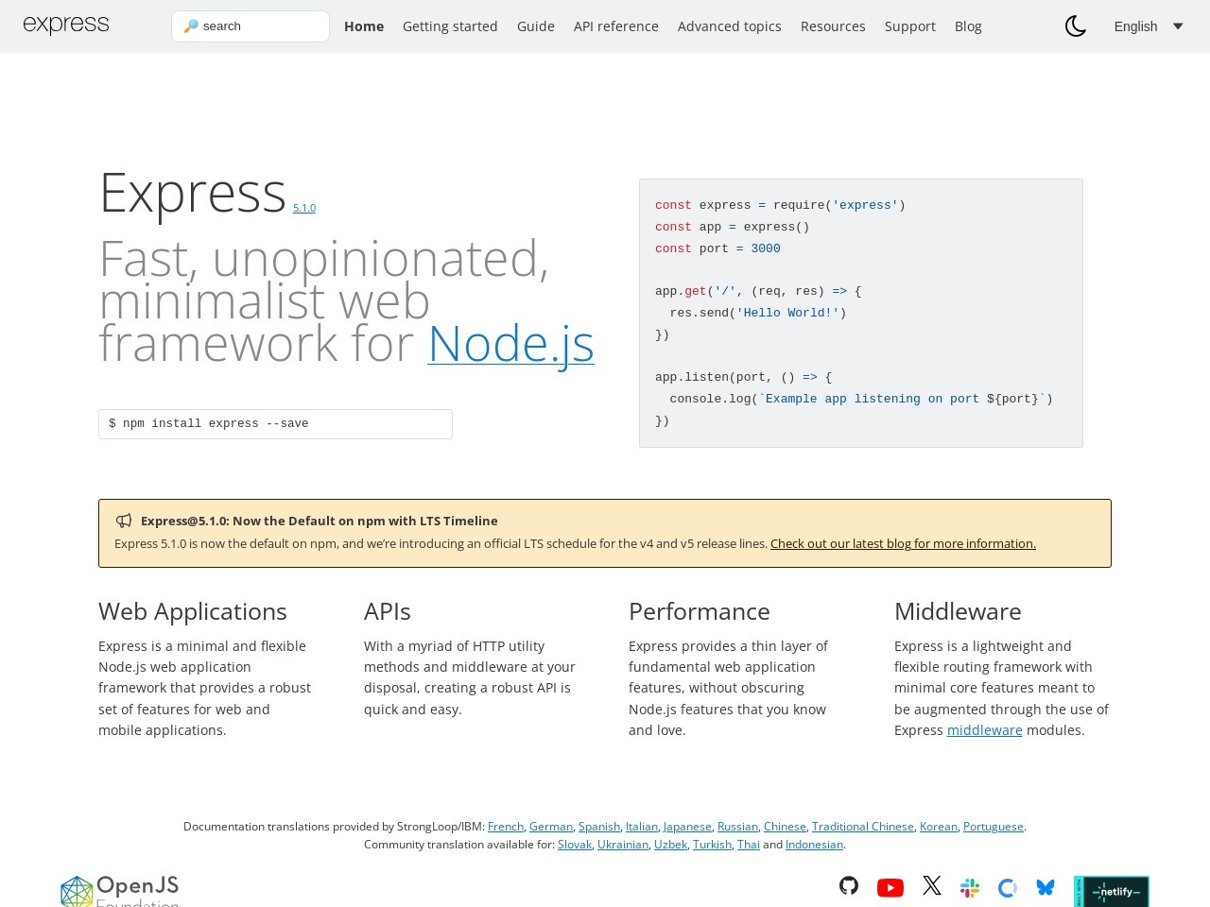Open the Ukrainian community translation link
The width and height of the screenshot is (1210, 907).
pyautogui.click(x=623, y=845)
